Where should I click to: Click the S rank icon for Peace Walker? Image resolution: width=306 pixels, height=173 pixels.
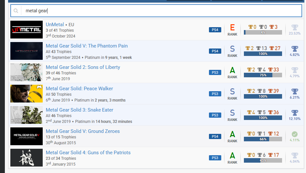pos(233,92)
